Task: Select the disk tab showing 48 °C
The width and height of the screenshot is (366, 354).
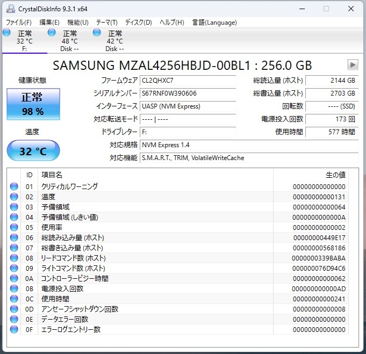Action: (x=69, y=41)
